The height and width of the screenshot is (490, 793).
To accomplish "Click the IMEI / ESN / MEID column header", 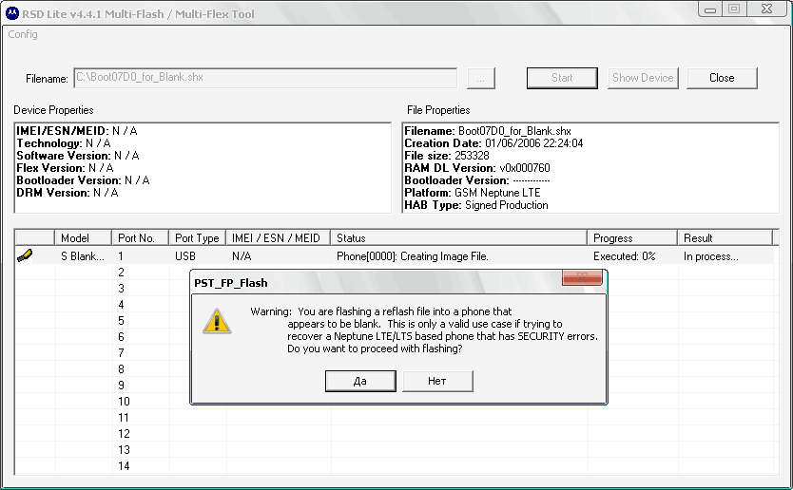I will pos(279,238).
